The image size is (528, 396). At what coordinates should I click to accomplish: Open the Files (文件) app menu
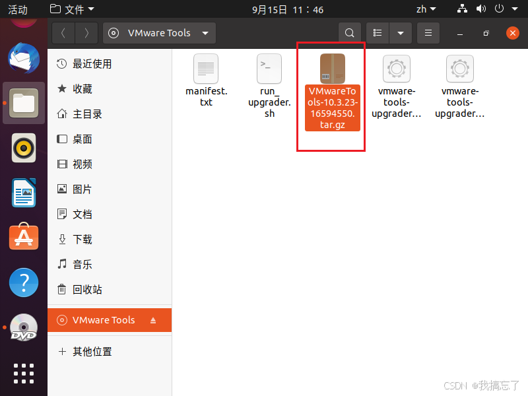point(72,9)
